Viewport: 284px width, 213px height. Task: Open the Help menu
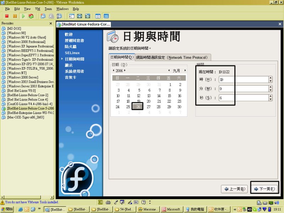coord(76,9)
